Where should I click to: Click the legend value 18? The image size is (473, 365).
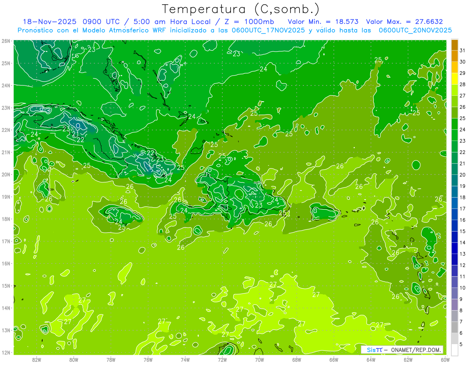(x=462, y=197)
